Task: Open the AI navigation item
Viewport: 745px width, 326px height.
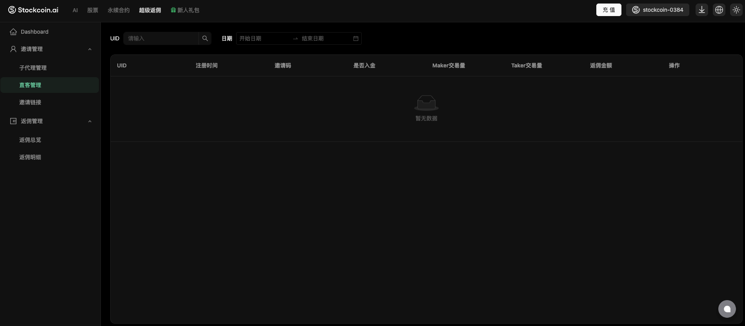Action: click(x=75, y=10)
